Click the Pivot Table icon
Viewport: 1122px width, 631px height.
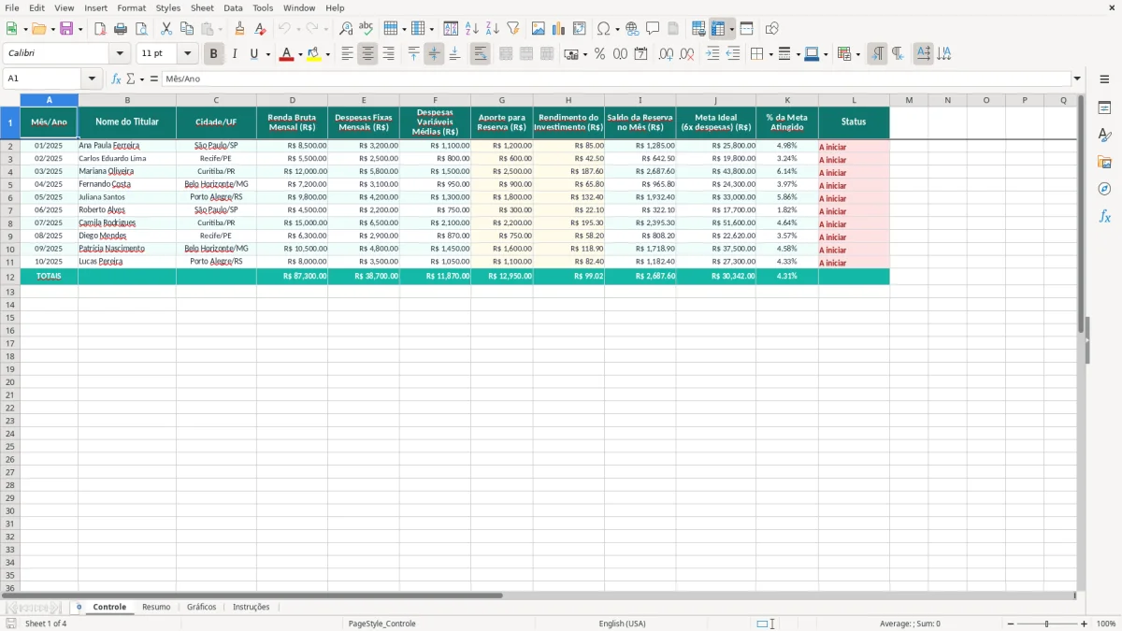580,29
